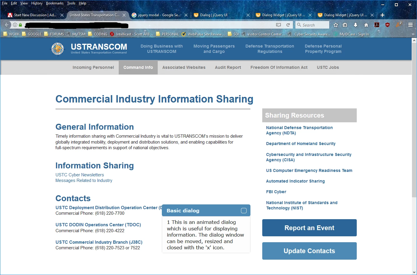The width and height of the screenshot is (417, 275).
Task: Click the Update Contacts button
Action: pyautogui.click(x=310, y=251)
